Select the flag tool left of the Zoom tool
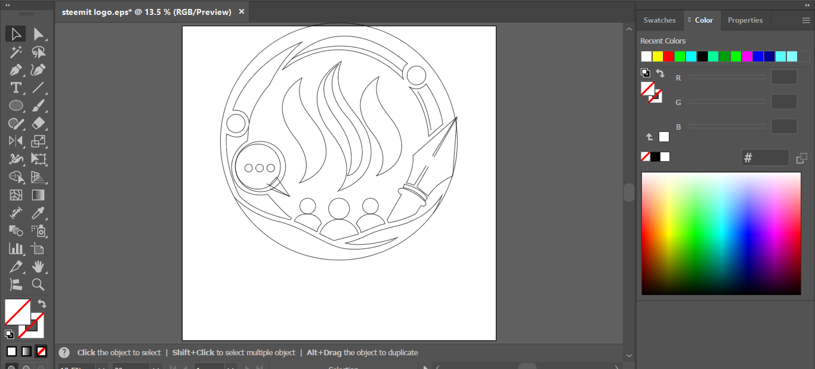 (16, 284)
